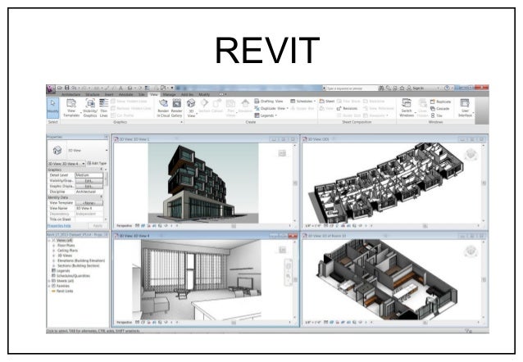Screen dimensions: 523x362
Task: Select the Modify arrow tool
Action: click(53, 107)
